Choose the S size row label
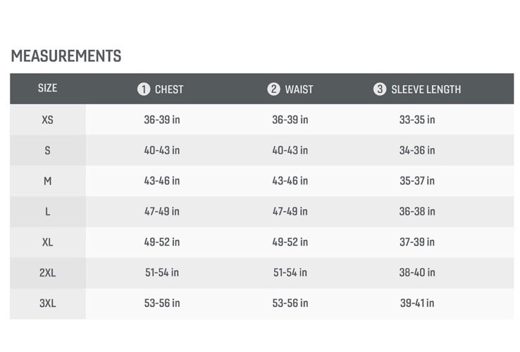Screen dimensions: 520x352 47,151
